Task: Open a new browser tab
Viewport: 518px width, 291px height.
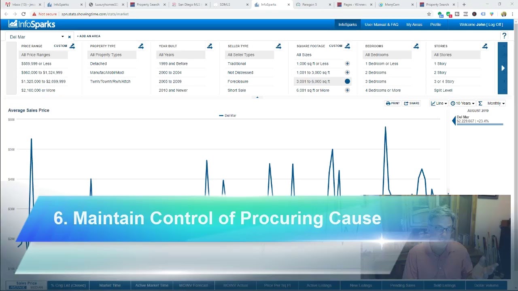Action: pyautogui.click(x=464, y=4)
